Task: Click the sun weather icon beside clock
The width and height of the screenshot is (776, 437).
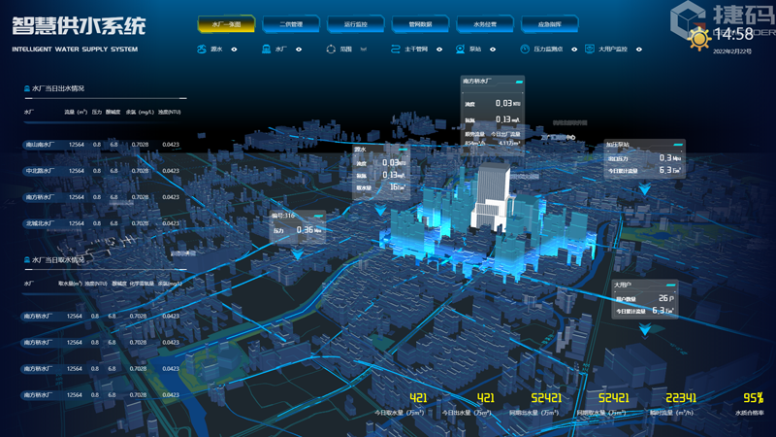Action: click(x=698, y=39)
